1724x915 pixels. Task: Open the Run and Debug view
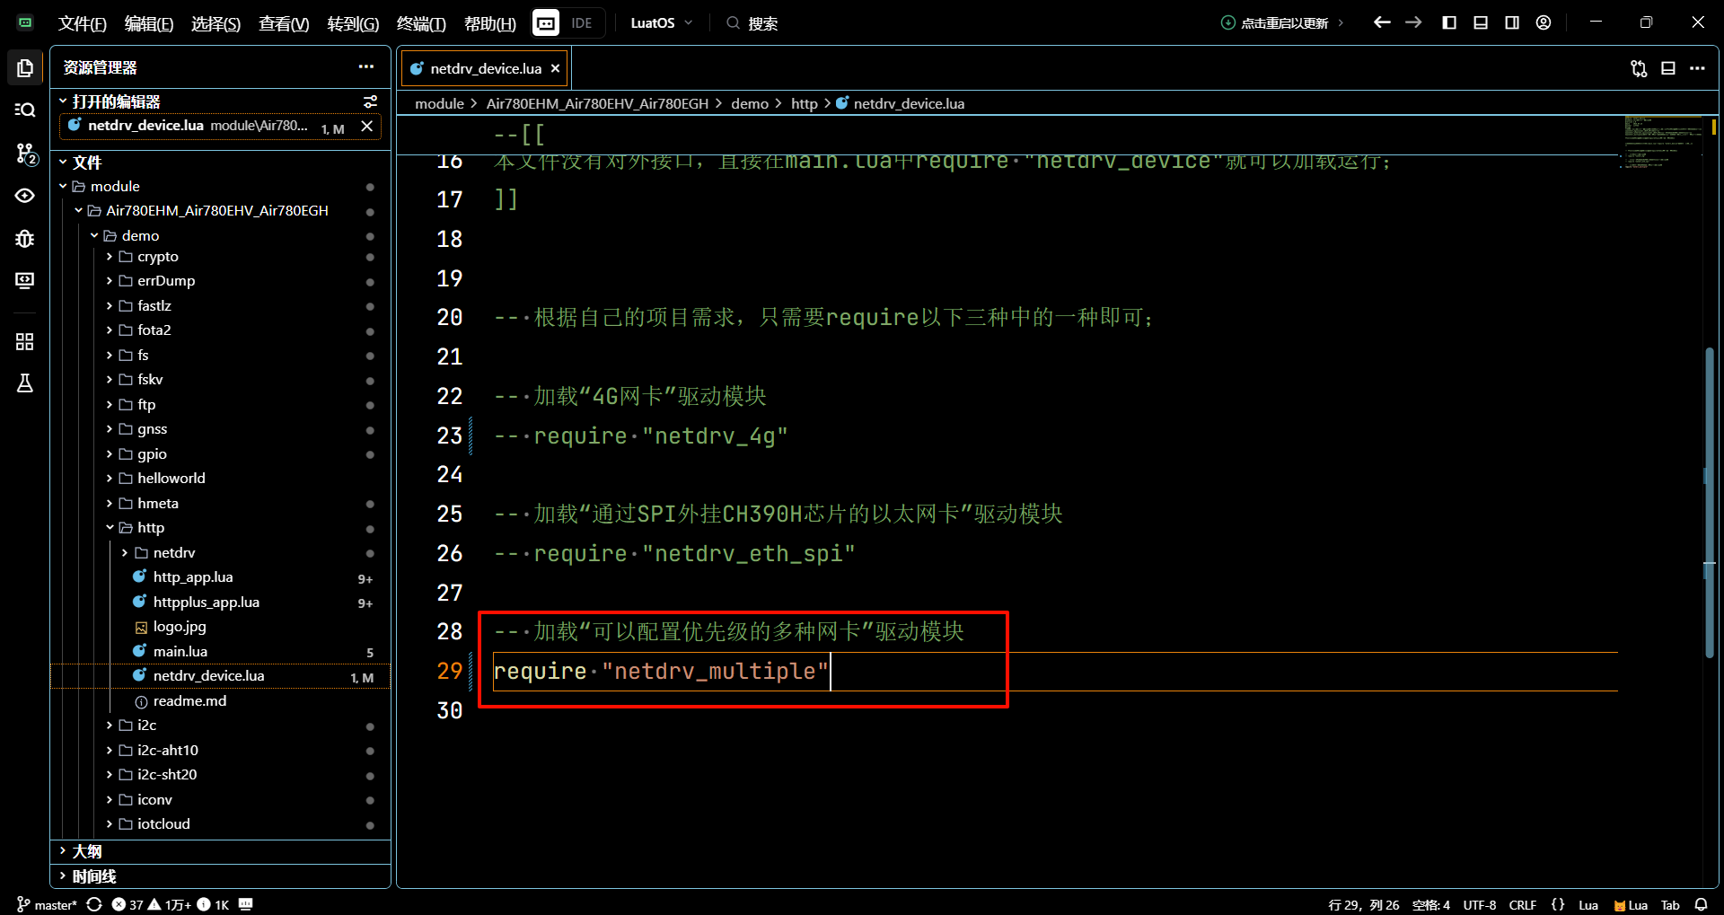point(25,239)
